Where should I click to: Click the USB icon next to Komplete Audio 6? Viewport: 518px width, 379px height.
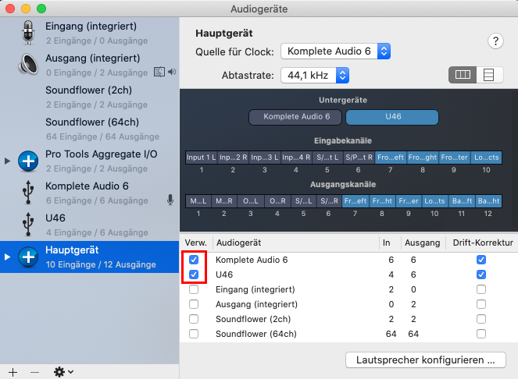point(28,193)
